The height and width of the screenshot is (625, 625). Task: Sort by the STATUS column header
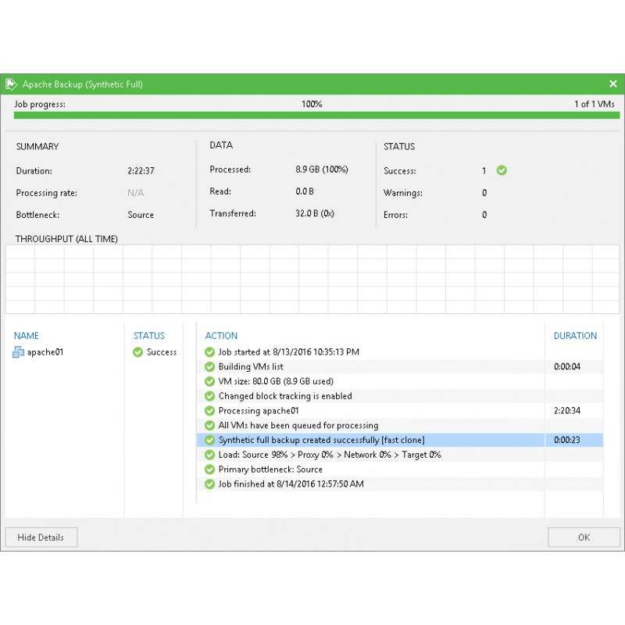pyautogui.click(x=149, y=336)
